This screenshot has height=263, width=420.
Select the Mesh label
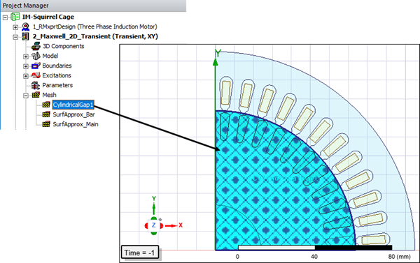49,95
